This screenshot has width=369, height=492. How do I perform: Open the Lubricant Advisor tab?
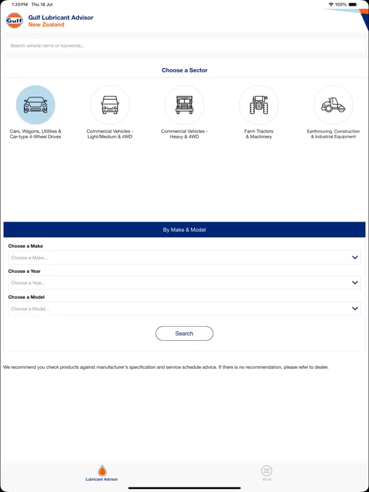point(102,473)
